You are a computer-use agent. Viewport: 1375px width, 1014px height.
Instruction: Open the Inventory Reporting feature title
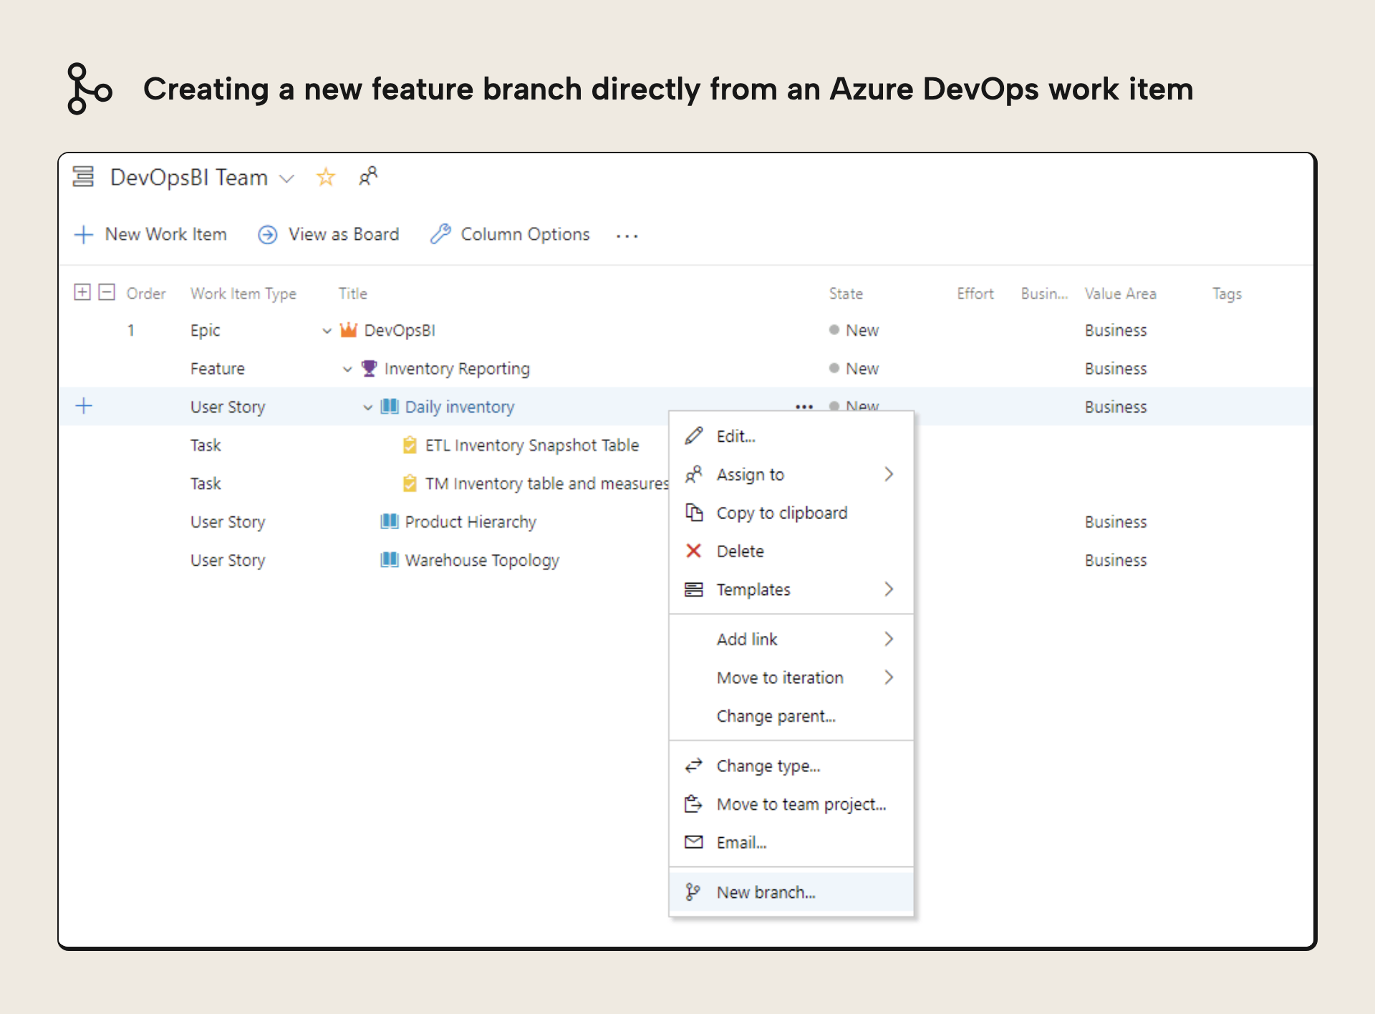coord(457,369)
